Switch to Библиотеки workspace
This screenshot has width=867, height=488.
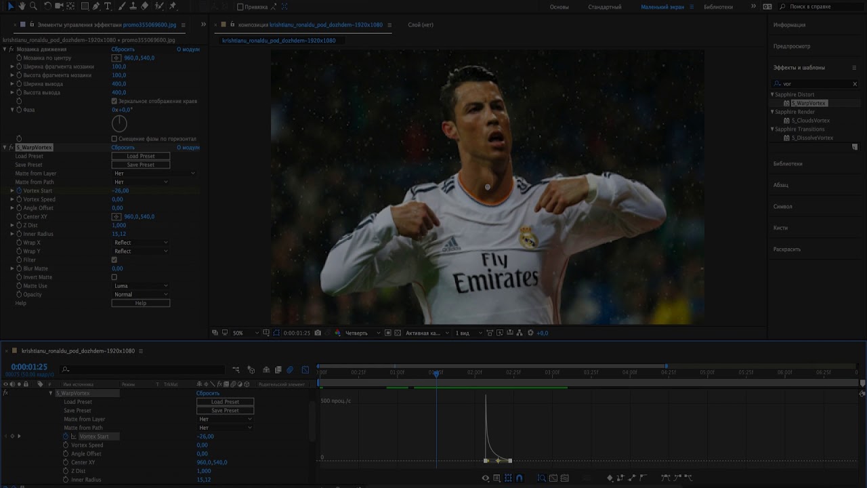coord(718,7)
